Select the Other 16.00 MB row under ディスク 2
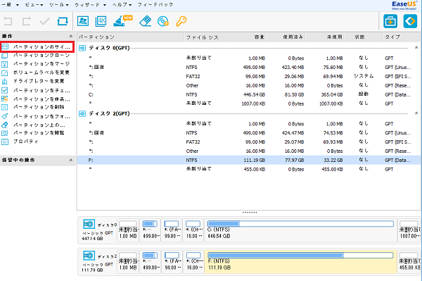Screen dimensions: 422x281 point(249,151)
